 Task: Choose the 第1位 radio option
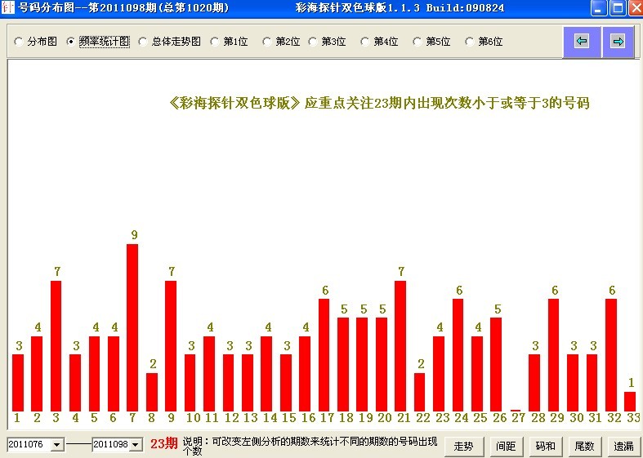click(x=215, y=42)
